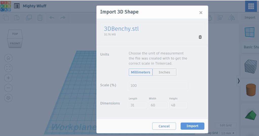Select Millimeters as the unit
This screenshot has width=259, height=136.
pyautogui.click(x=141, y=72)
